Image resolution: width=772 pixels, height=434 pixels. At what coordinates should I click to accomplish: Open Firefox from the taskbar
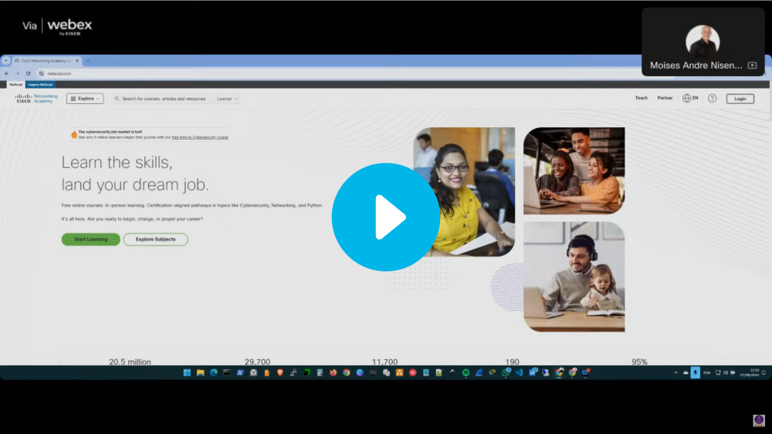point(333,372)
